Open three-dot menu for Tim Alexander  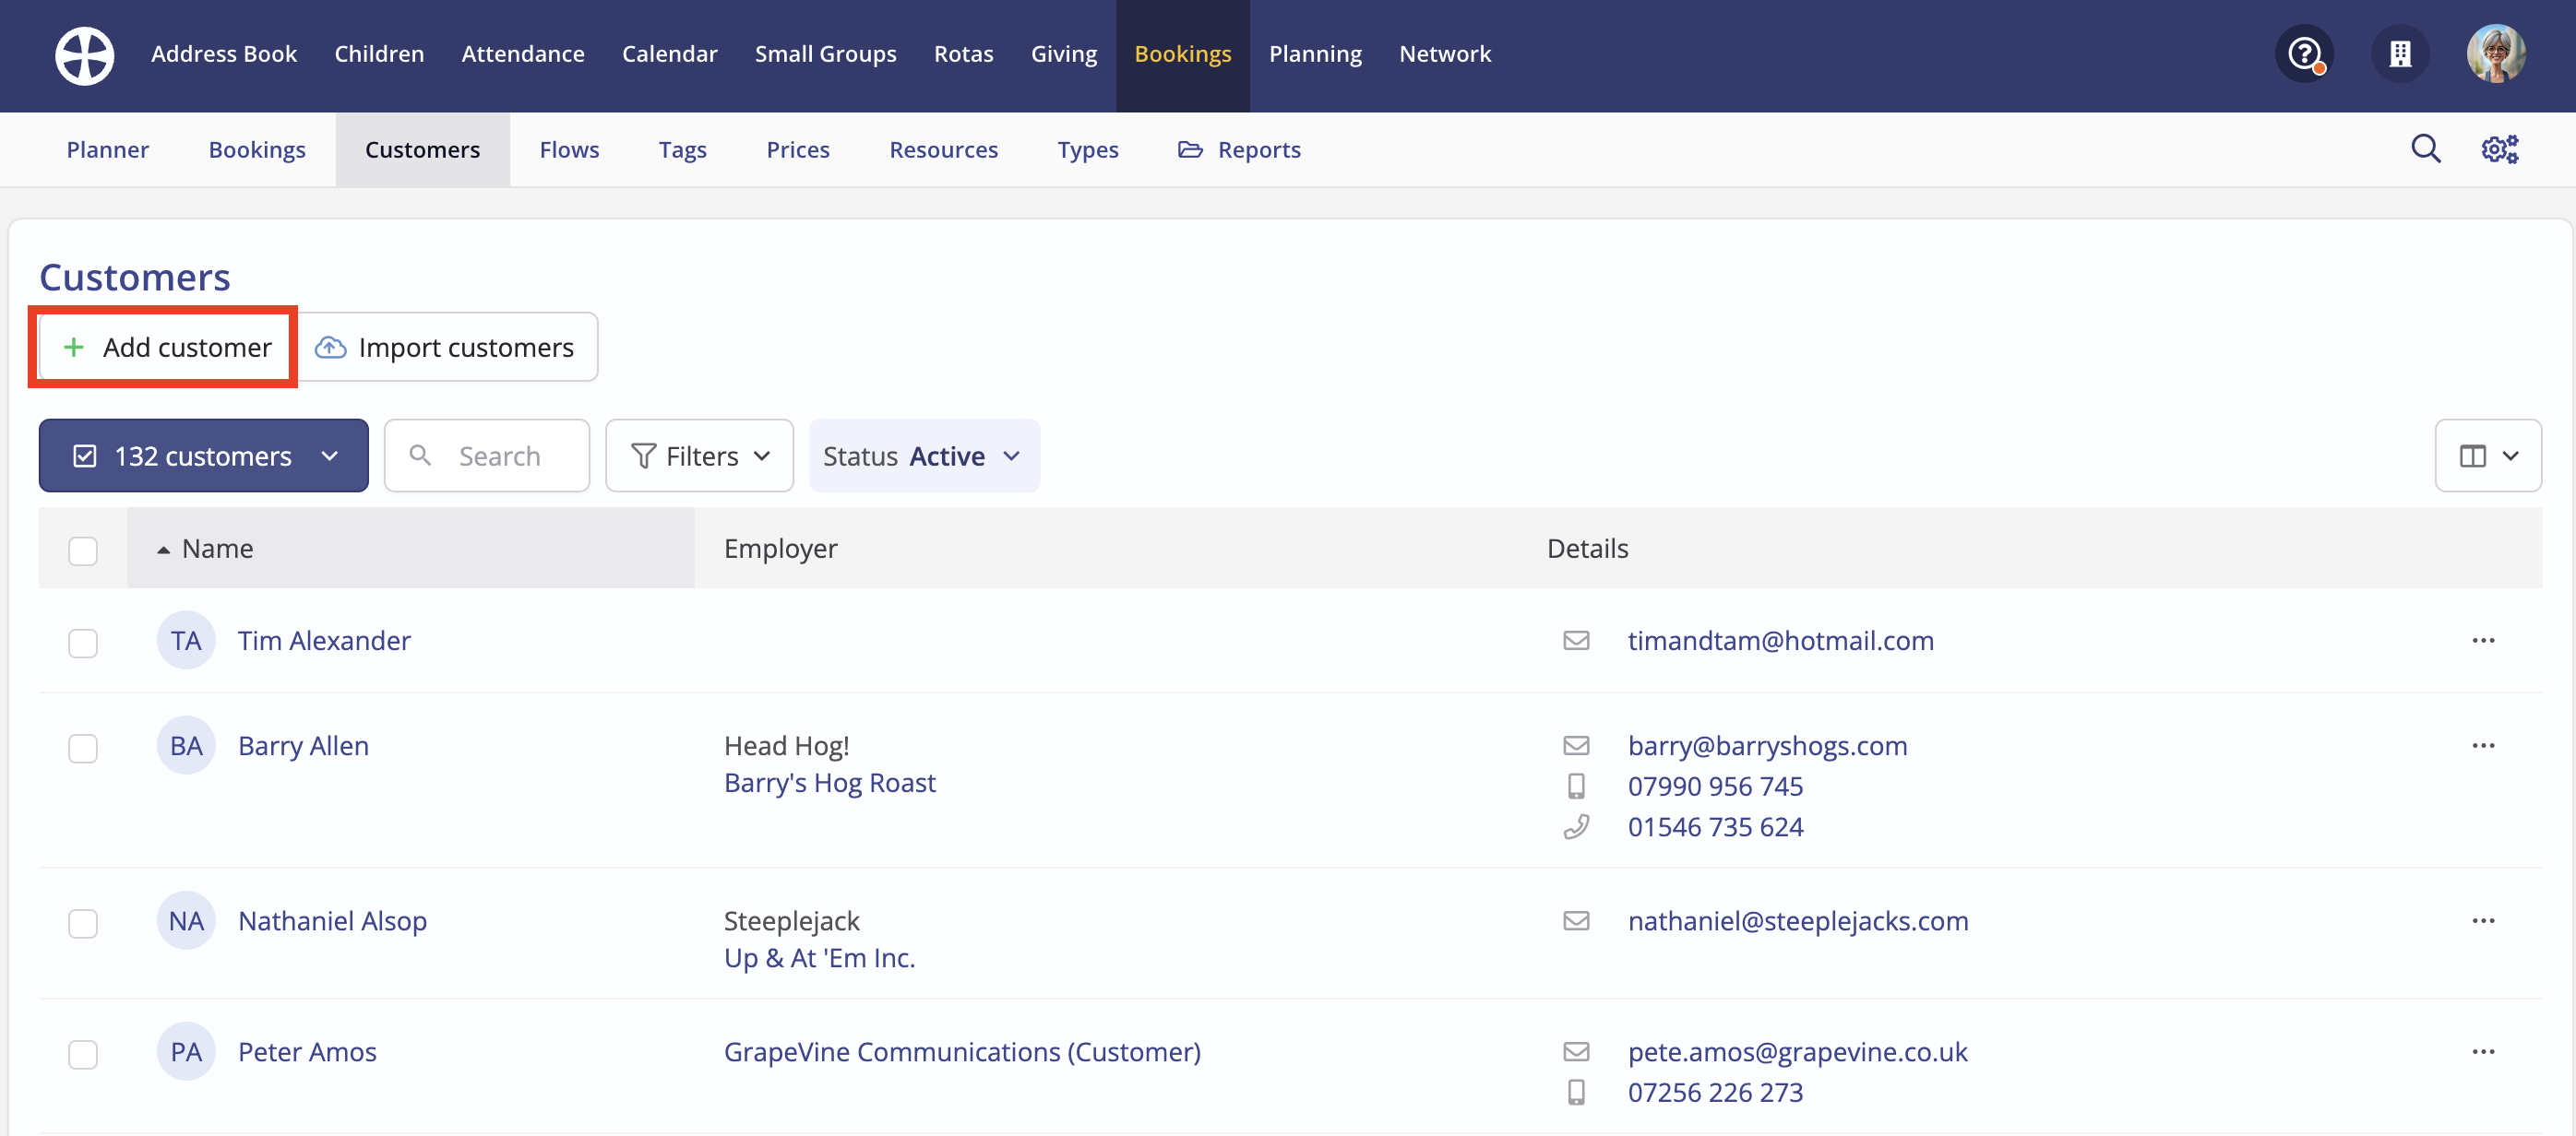2483,641
